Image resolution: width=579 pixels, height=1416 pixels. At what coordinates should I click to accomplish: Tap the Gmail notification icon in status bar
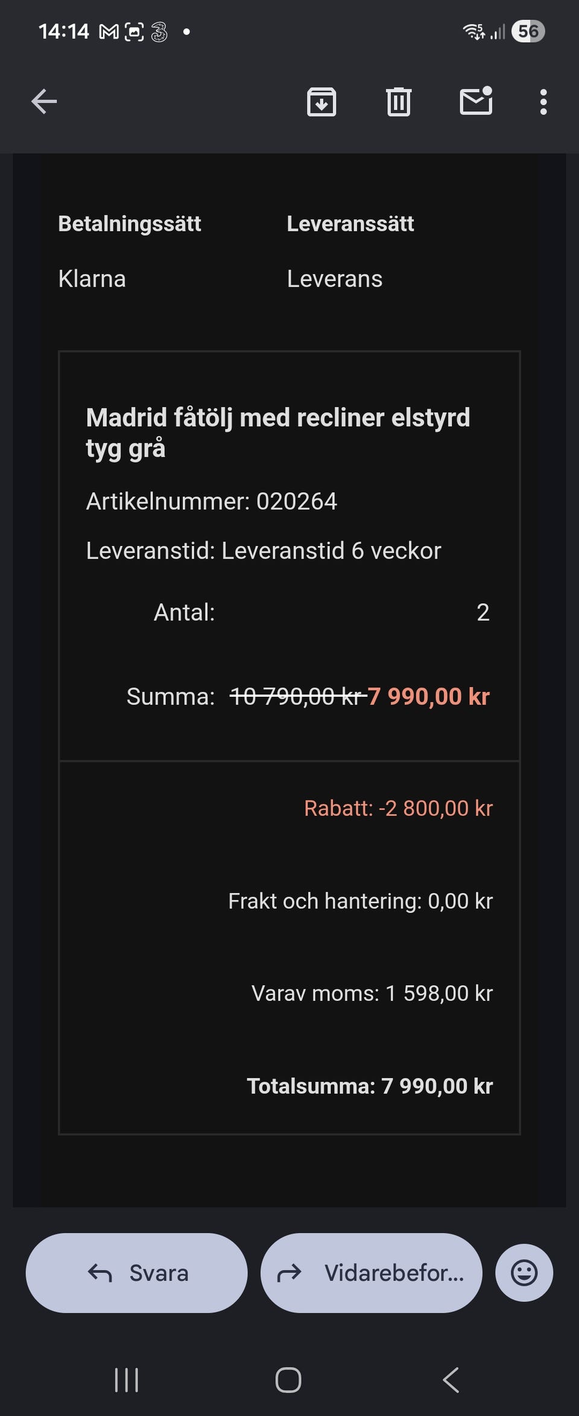coord(109,32)
